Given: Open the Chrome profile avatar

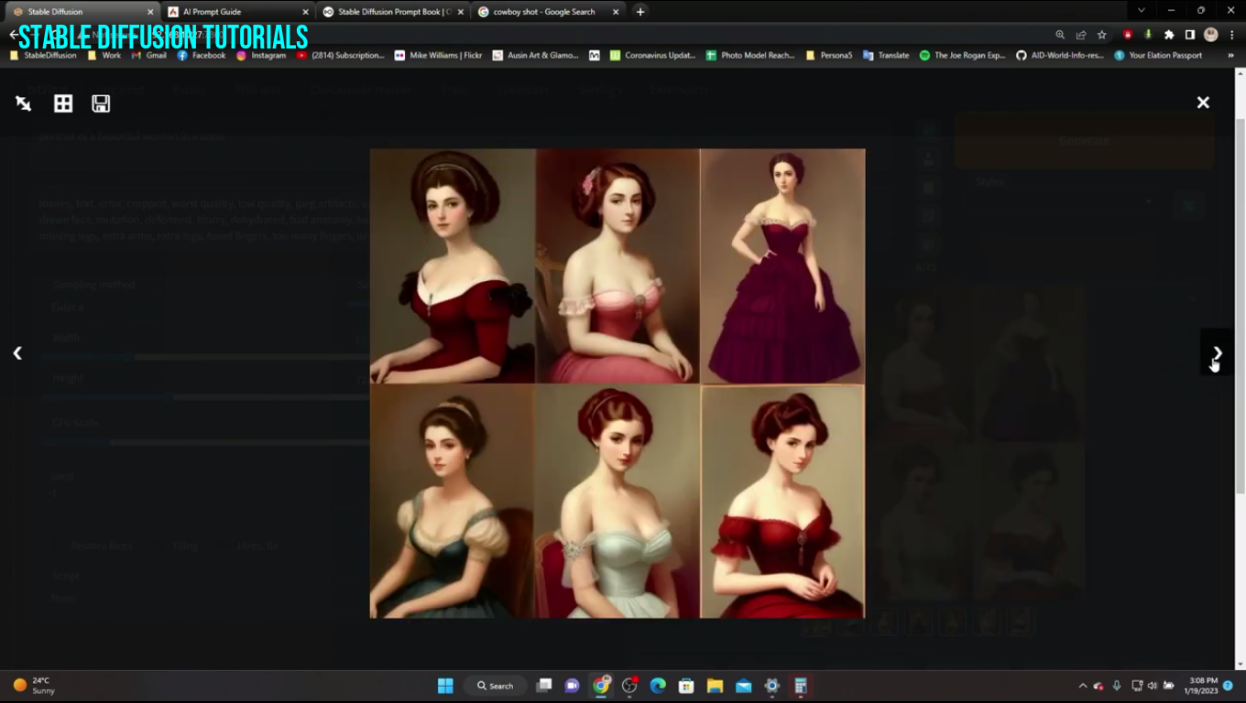Looking at the screenshot, I should click(1210, 35).
